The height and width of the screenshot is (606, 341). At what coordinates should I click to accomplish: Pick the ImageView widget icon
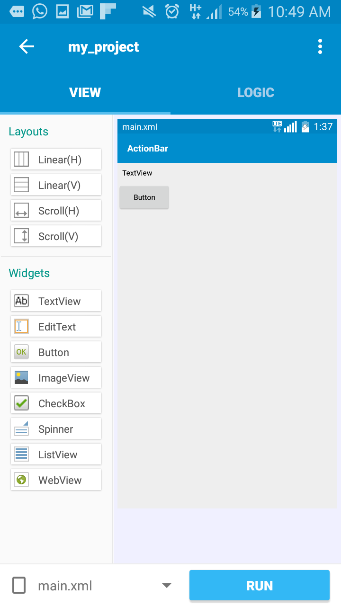(21, 377)
